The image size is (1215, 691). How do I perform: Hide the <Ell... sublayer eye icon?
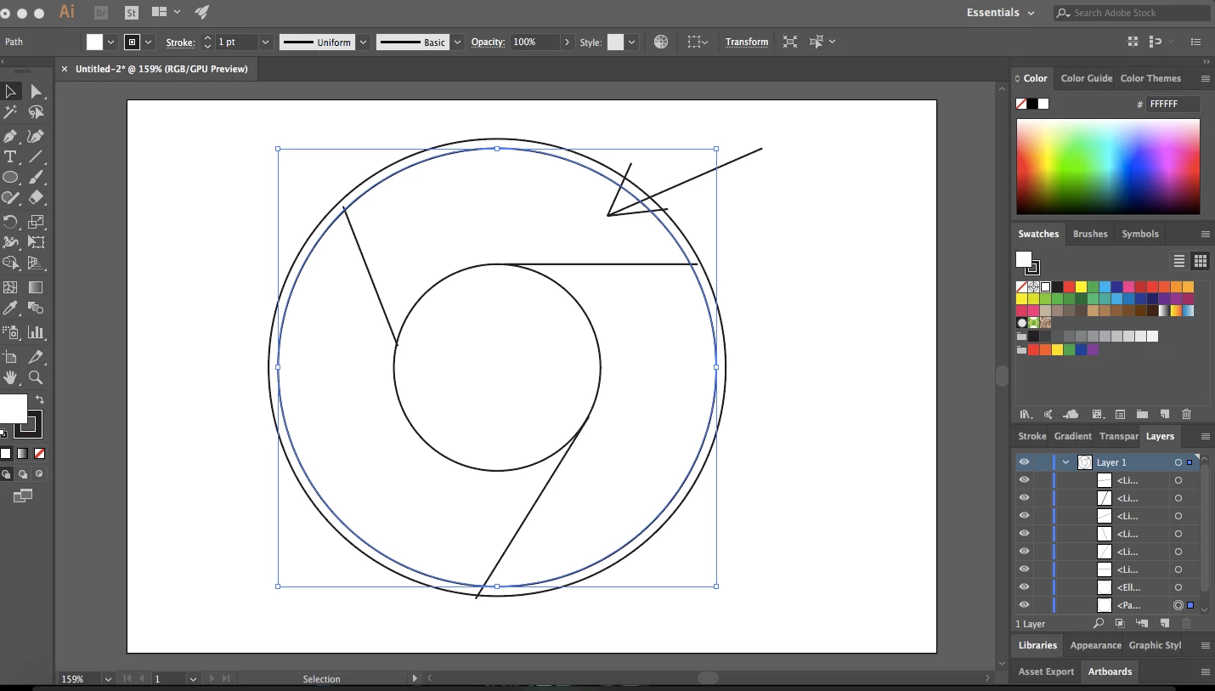1024,587
